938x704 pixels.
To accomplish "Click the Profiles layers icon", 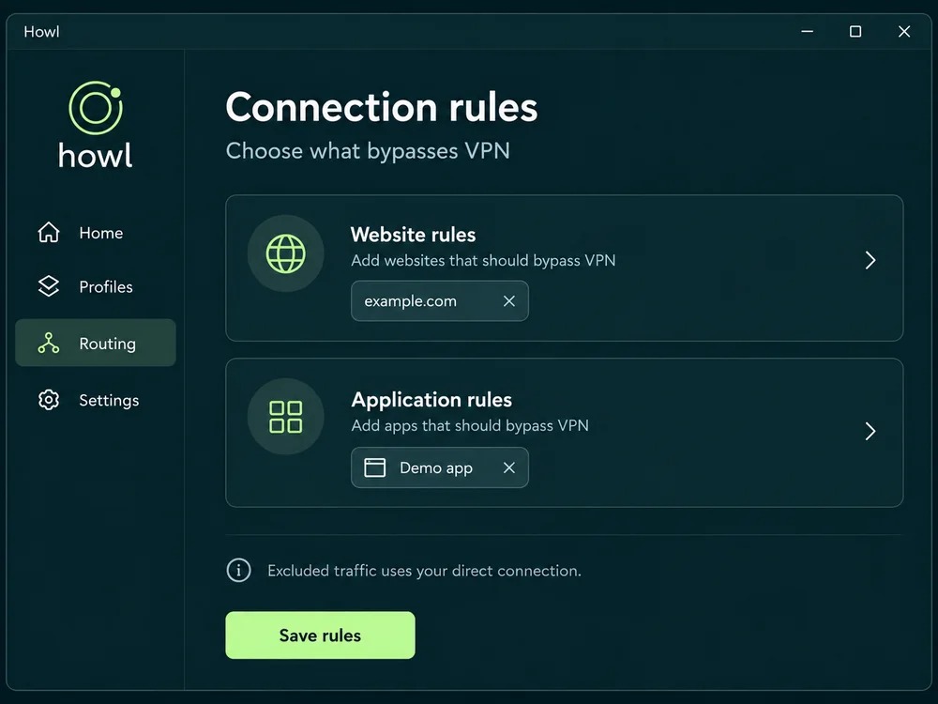I will click(x=49, y=286).
